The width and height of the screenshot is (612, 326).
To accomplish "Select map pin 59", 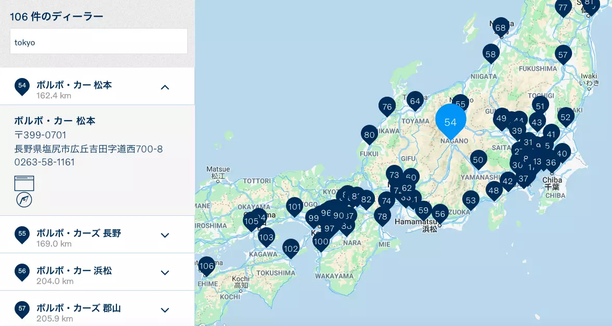I will pos(423,211).
